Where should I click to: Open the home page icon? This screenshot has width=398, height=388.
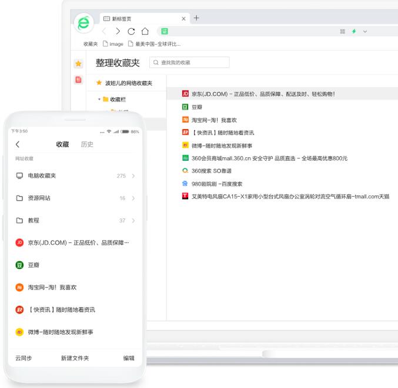pos(145,31)
